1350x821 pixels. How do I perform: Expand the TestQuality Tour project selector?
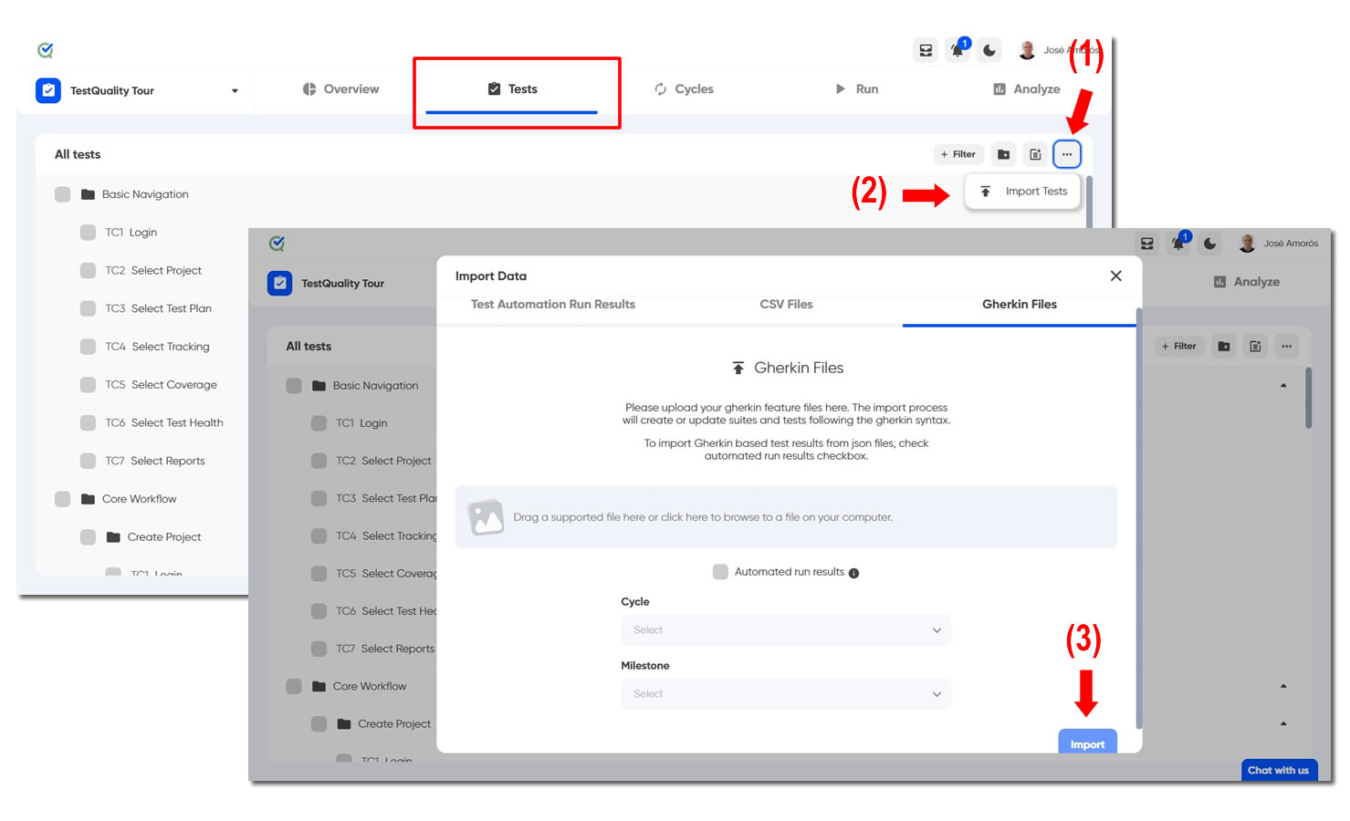(235, 90)
